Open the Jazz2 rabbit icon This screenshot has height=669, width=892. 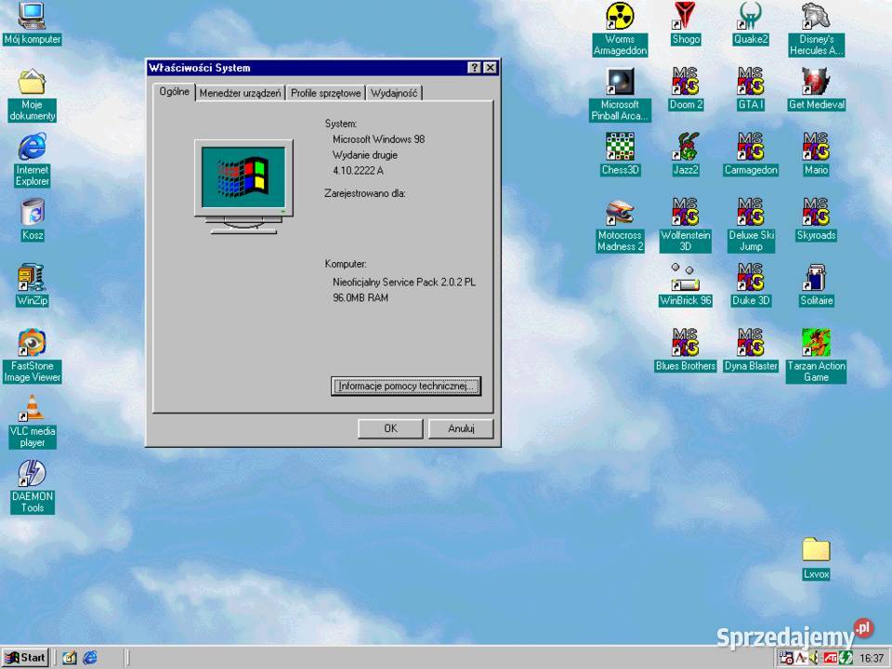click(x=686, y=147)
